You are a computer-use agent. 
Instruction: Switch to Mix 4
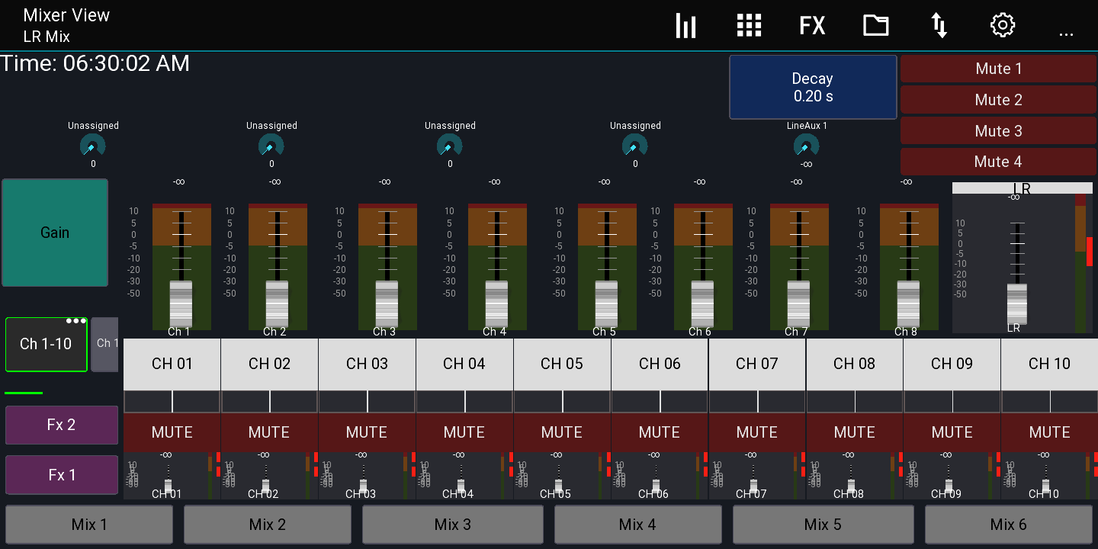(637, 525)
